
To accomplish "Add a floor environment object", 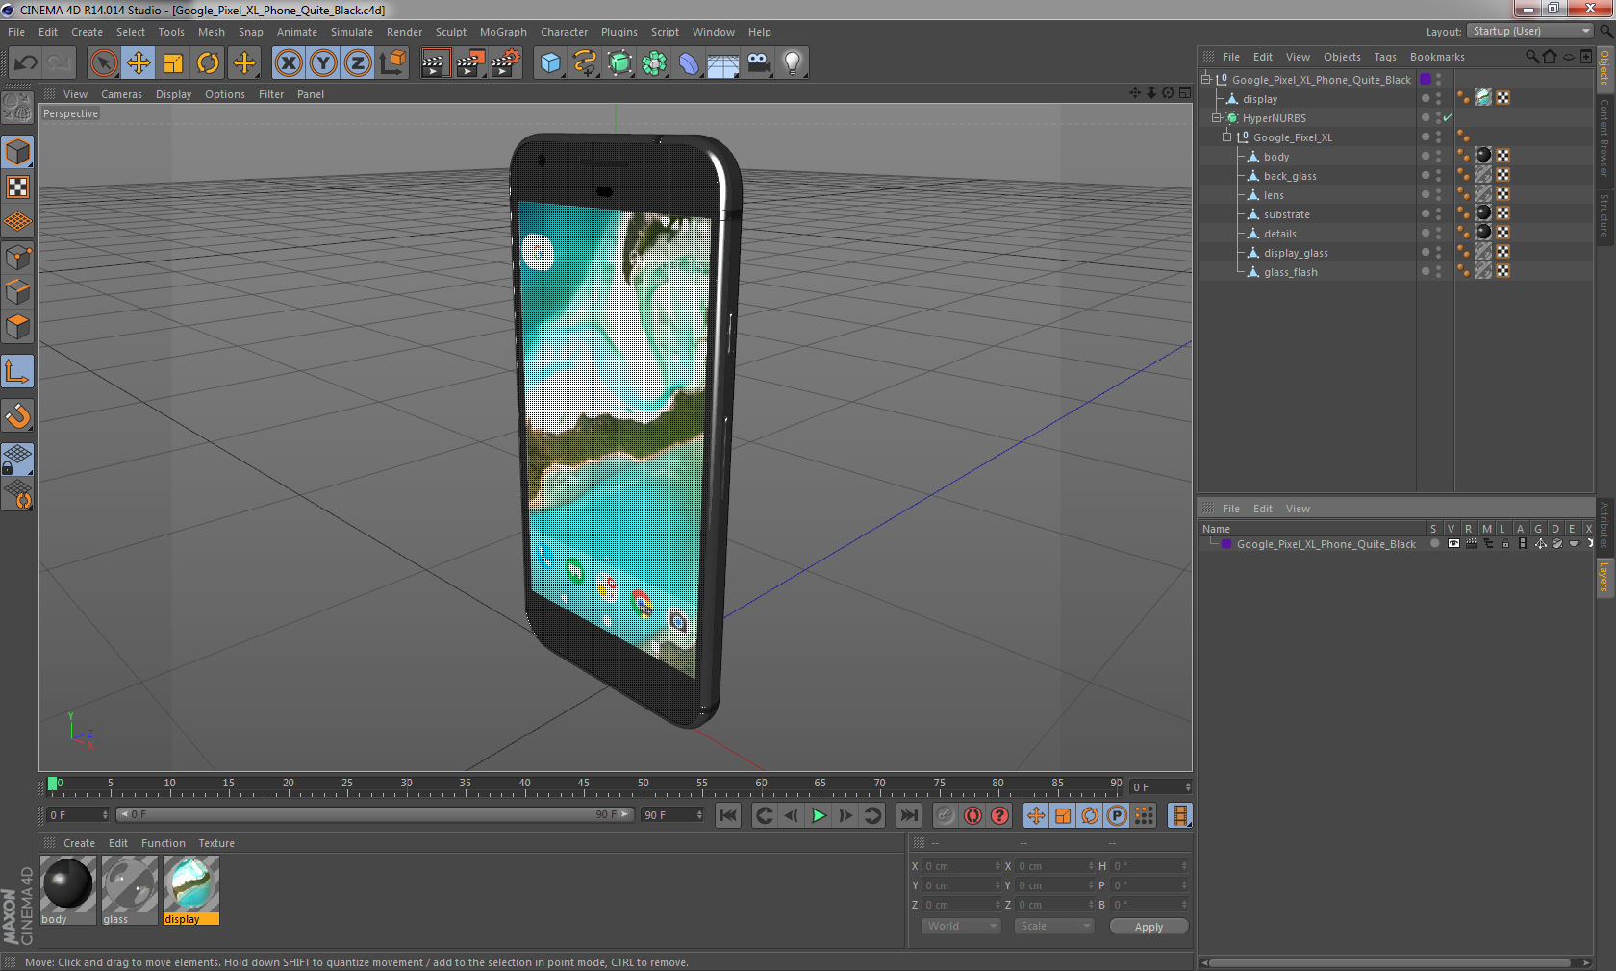I will click(723, 63).
